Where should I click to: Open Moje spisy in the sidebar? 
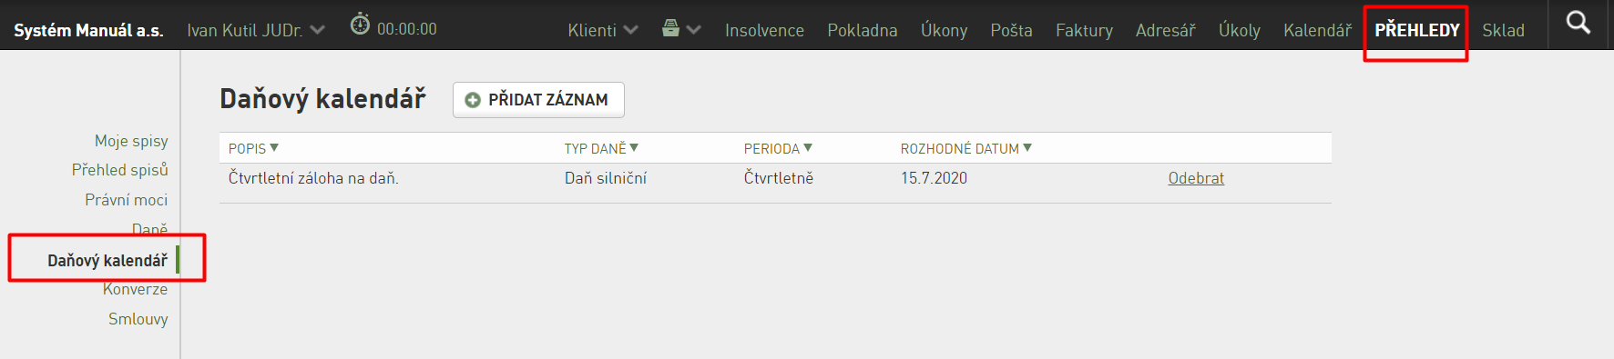coord(131,141)
